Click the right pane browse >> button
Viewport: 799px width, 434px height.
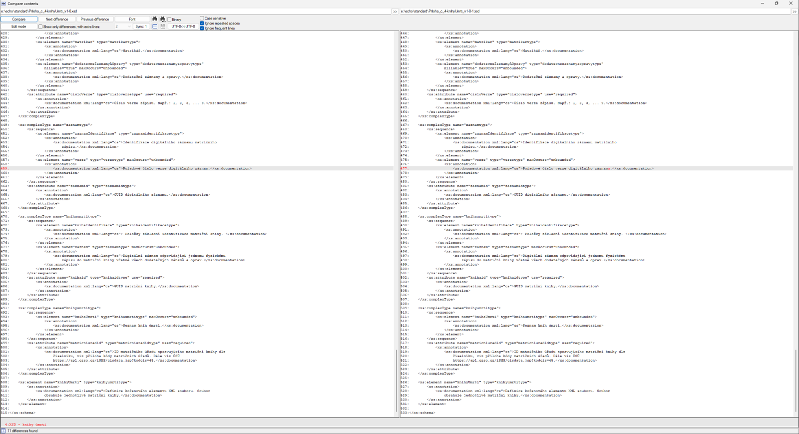(795, 11)
